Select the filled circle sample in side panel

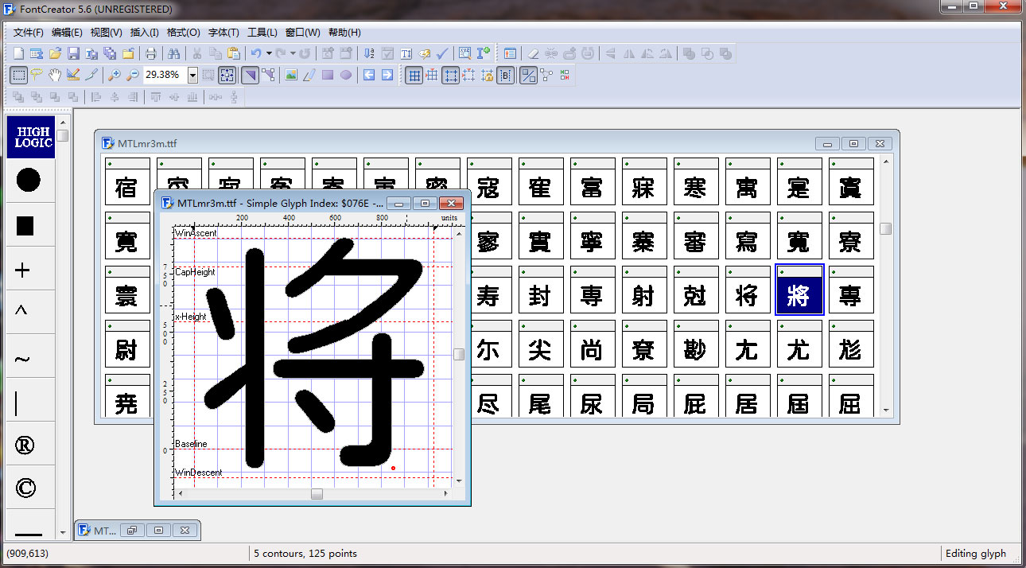tap(28, 181)
